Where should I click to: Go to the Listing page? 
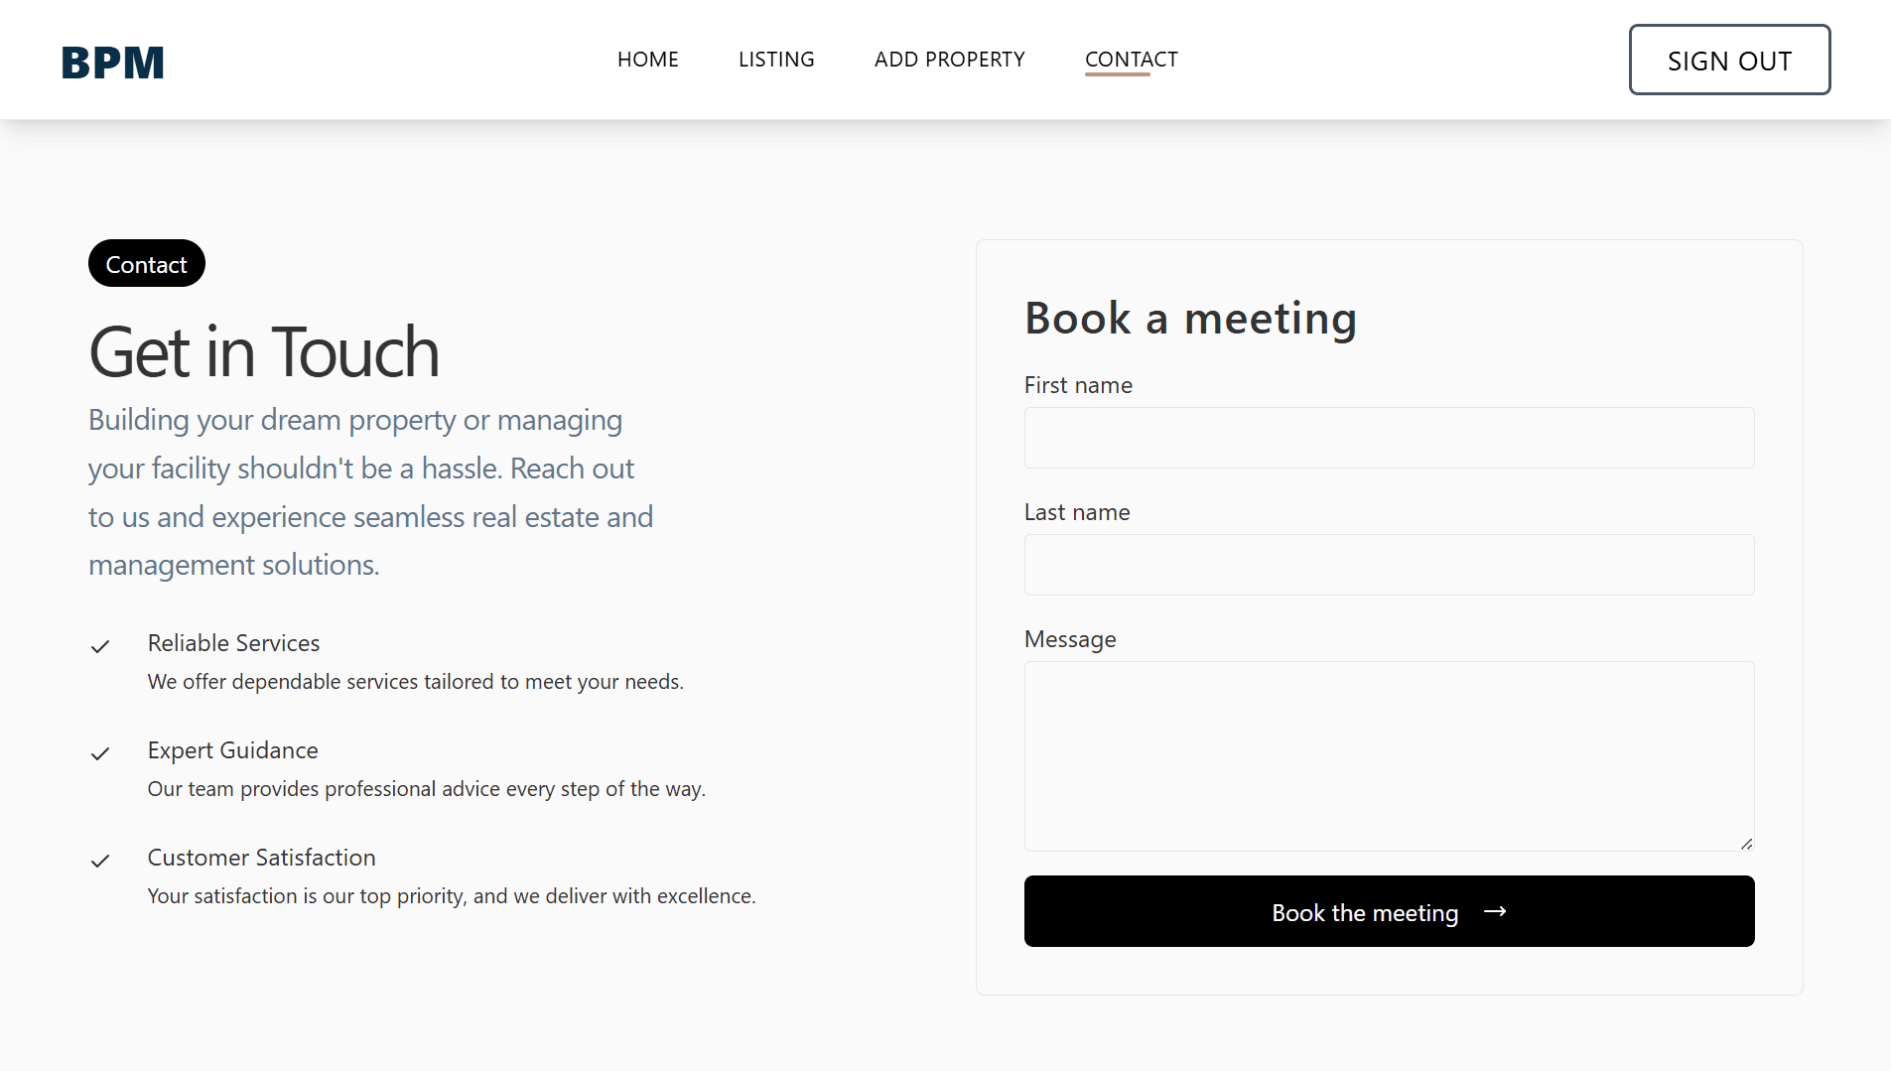776,60
